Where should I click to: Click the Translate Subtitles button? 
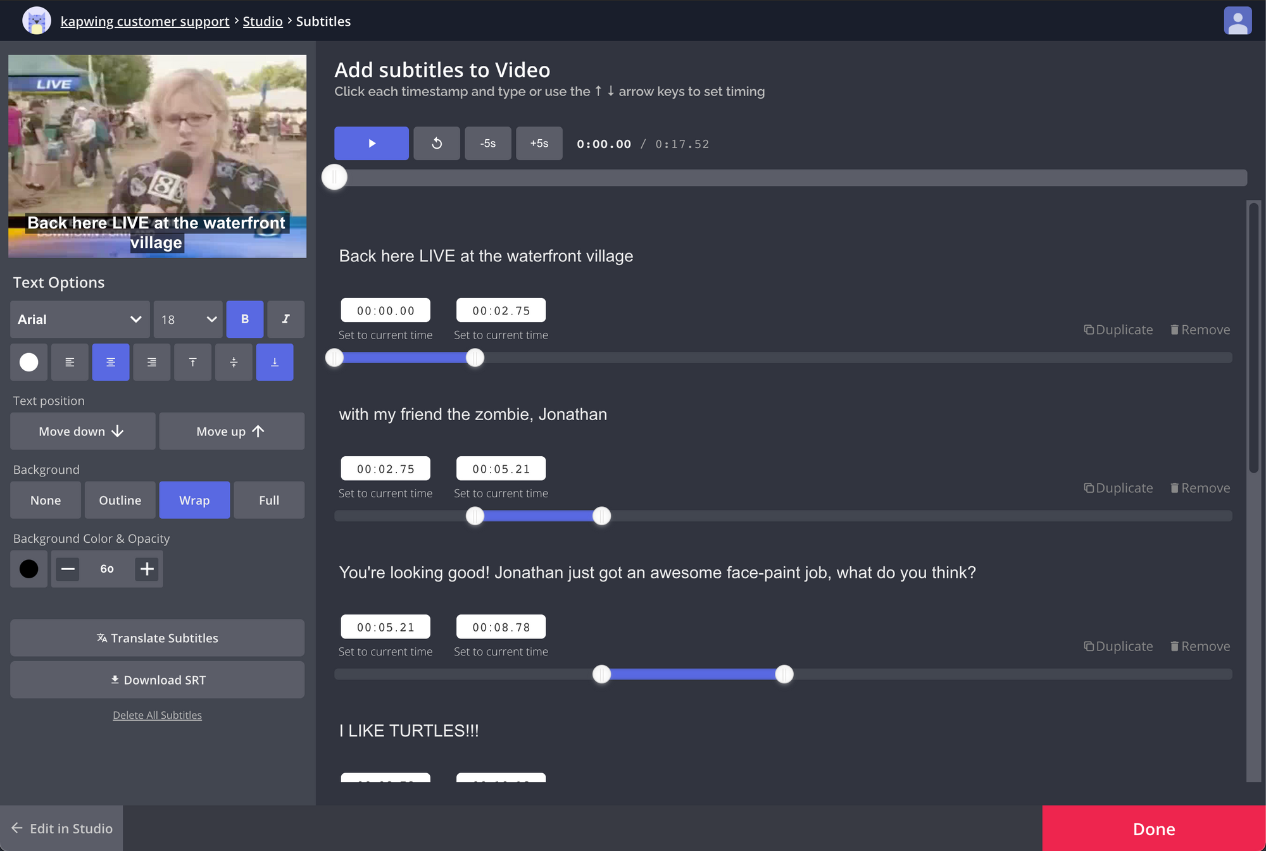pos(157,638)
